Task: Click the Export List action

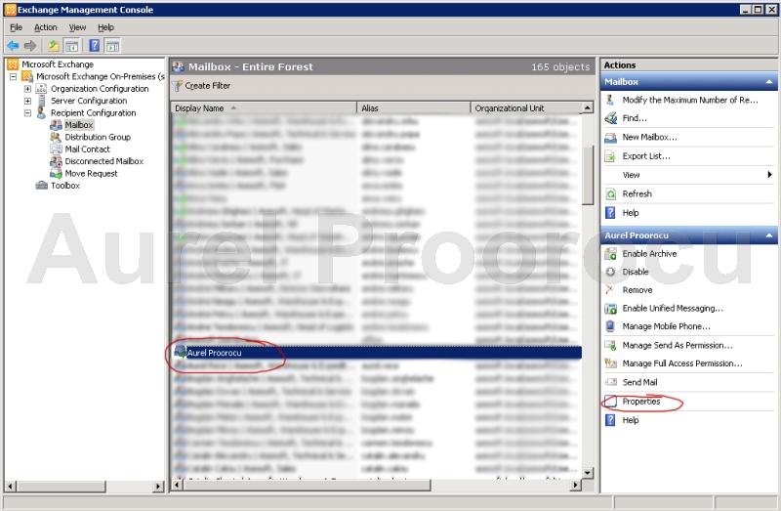Action: point(646,156)
